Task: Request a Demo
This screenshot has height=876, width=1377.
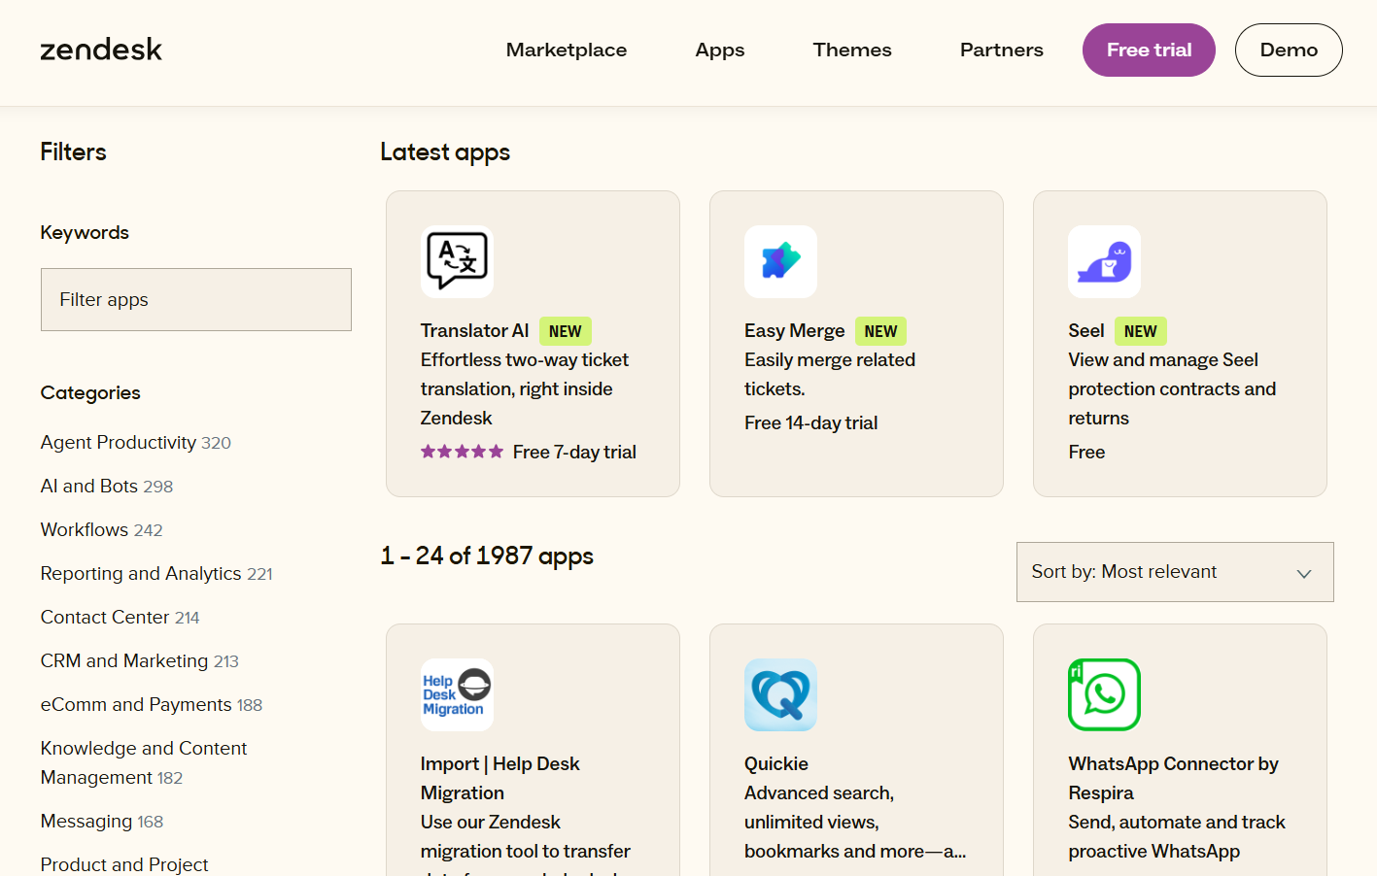Action: click(1289, 50)
